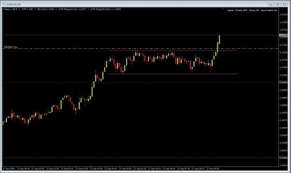Click the '22 Sep 06:50' time axis label
291x173 pixels.
coord(169,168)
